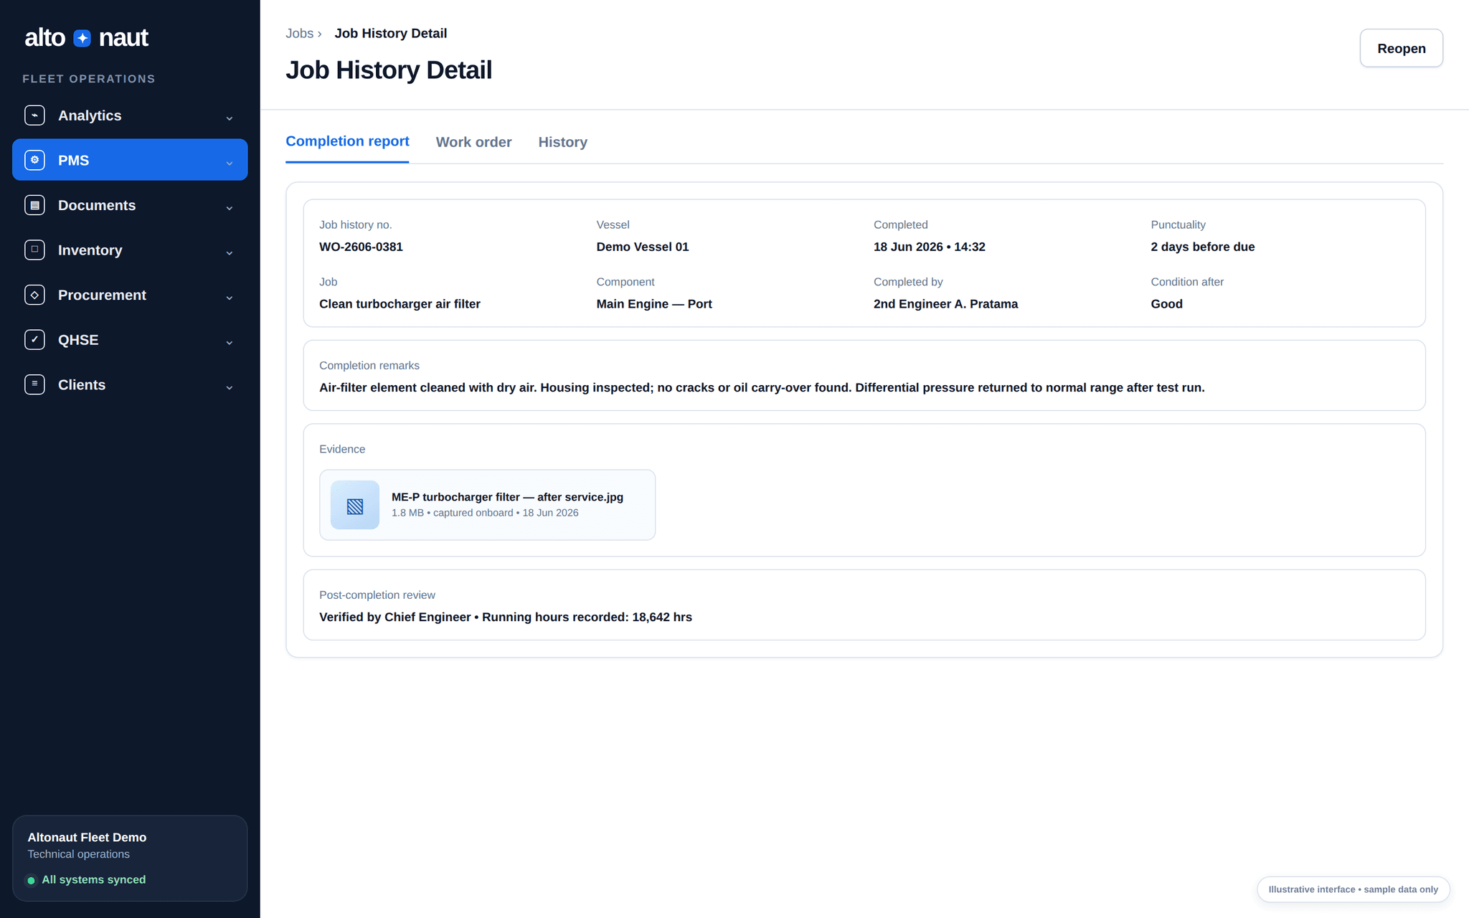
Task: Expand the Clients menu chevron
Action: click(x=230, y=387)
